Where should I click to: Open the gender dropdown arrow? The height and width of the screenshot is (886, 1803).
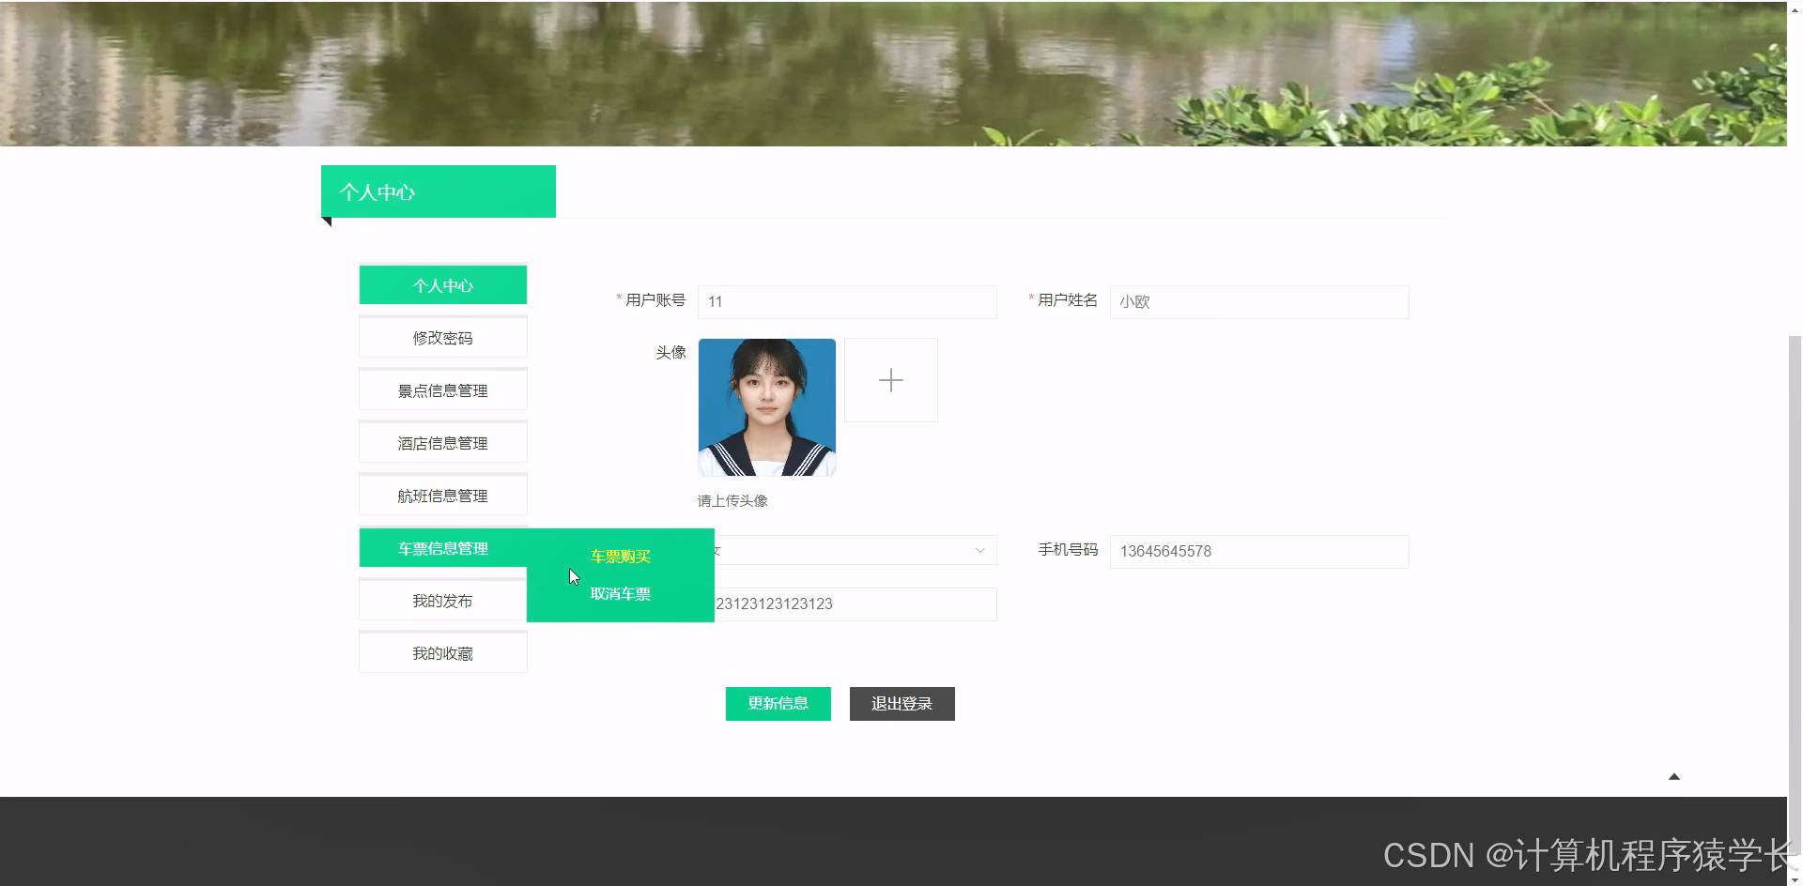(979, 550)
